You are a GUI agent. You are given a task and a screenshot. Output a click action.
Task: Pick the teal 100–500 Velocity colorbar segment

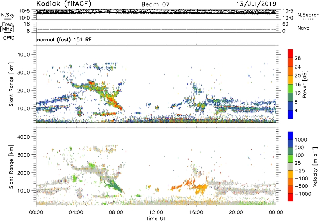click(x=291, y=151)
